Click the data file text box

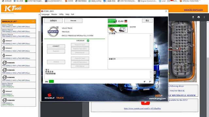(x=130, y=64)
